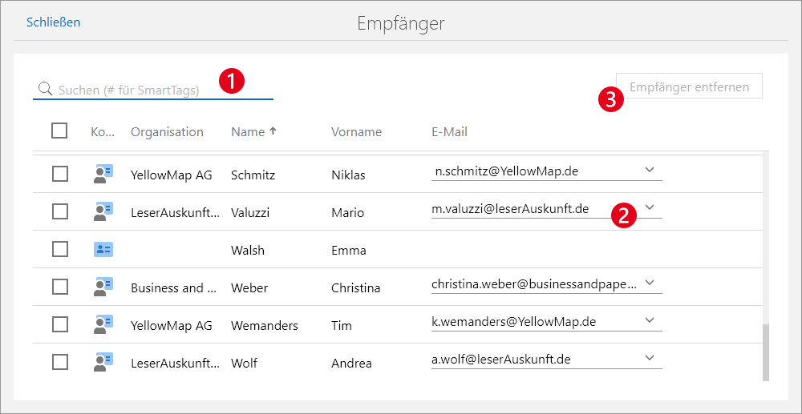Click contact icon for Christina Weber
This screenshot has width=802, height=414.
(103, 287)
